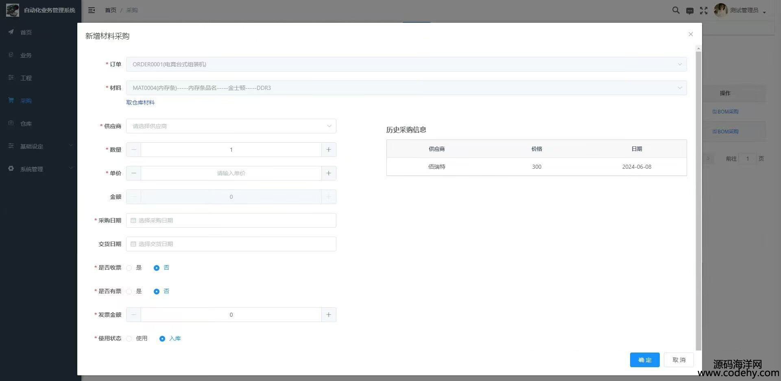Click the 采购 shopping cart icon

[11, 100]
